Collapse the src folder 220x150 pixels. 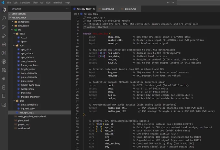tap(39, 30)
